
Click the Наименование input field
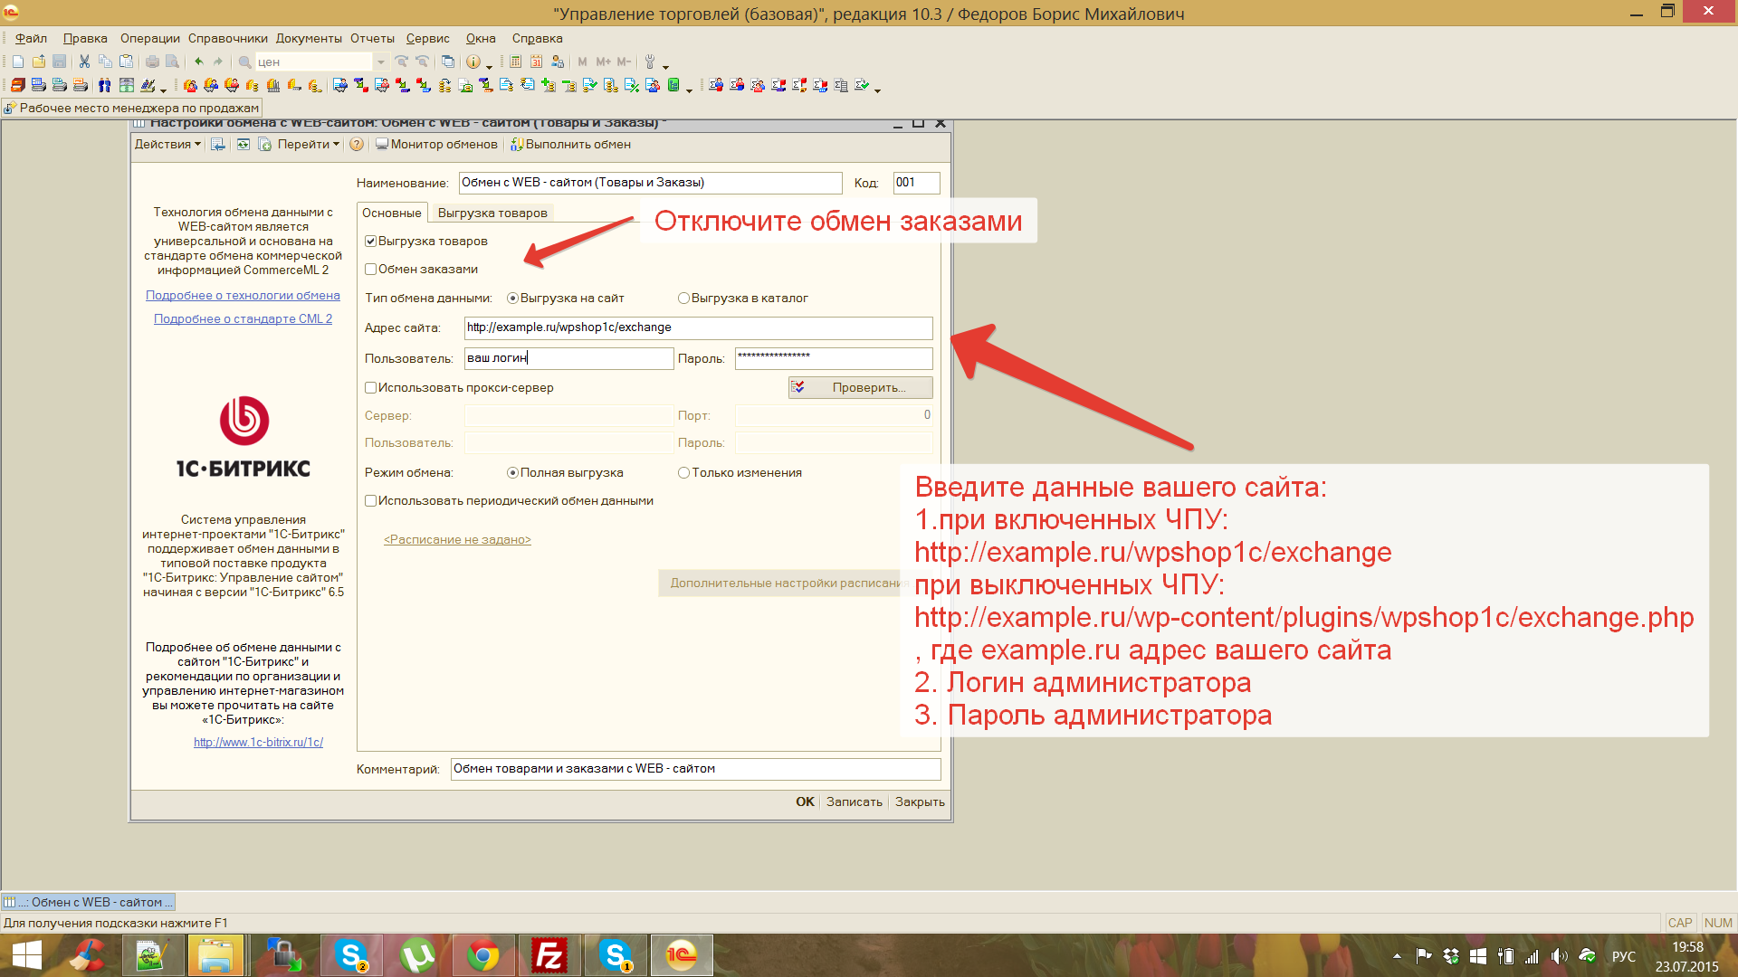tap(650, 183)
